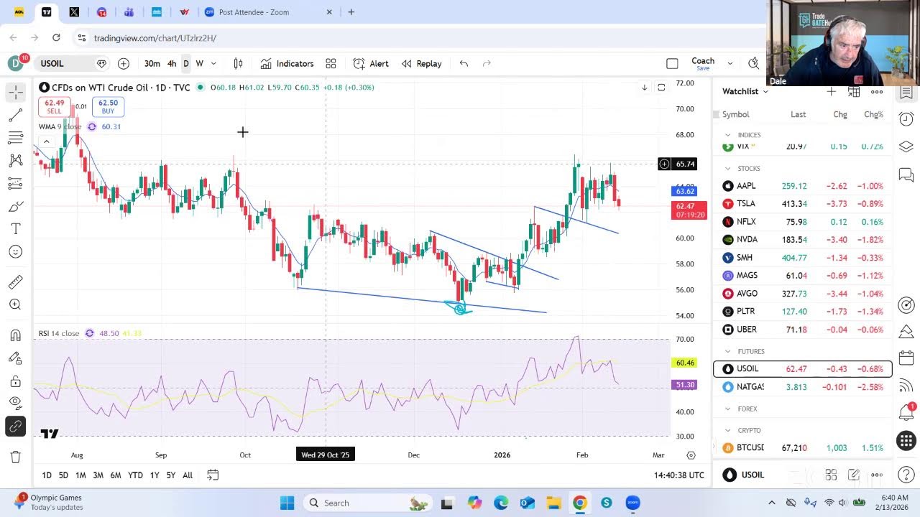The width and height of the screenshot is (920, 517).
Task: Select the YTD date range
Action: click(135, 475)
